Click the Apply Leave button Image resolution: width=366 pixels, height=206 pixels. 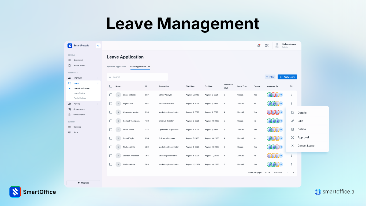click(287, 77)
